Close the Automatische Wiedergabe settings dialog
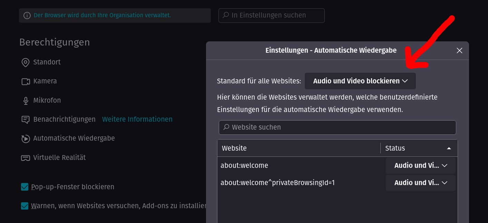The width and height of the screenshot is (488, 223). [459, 50]
